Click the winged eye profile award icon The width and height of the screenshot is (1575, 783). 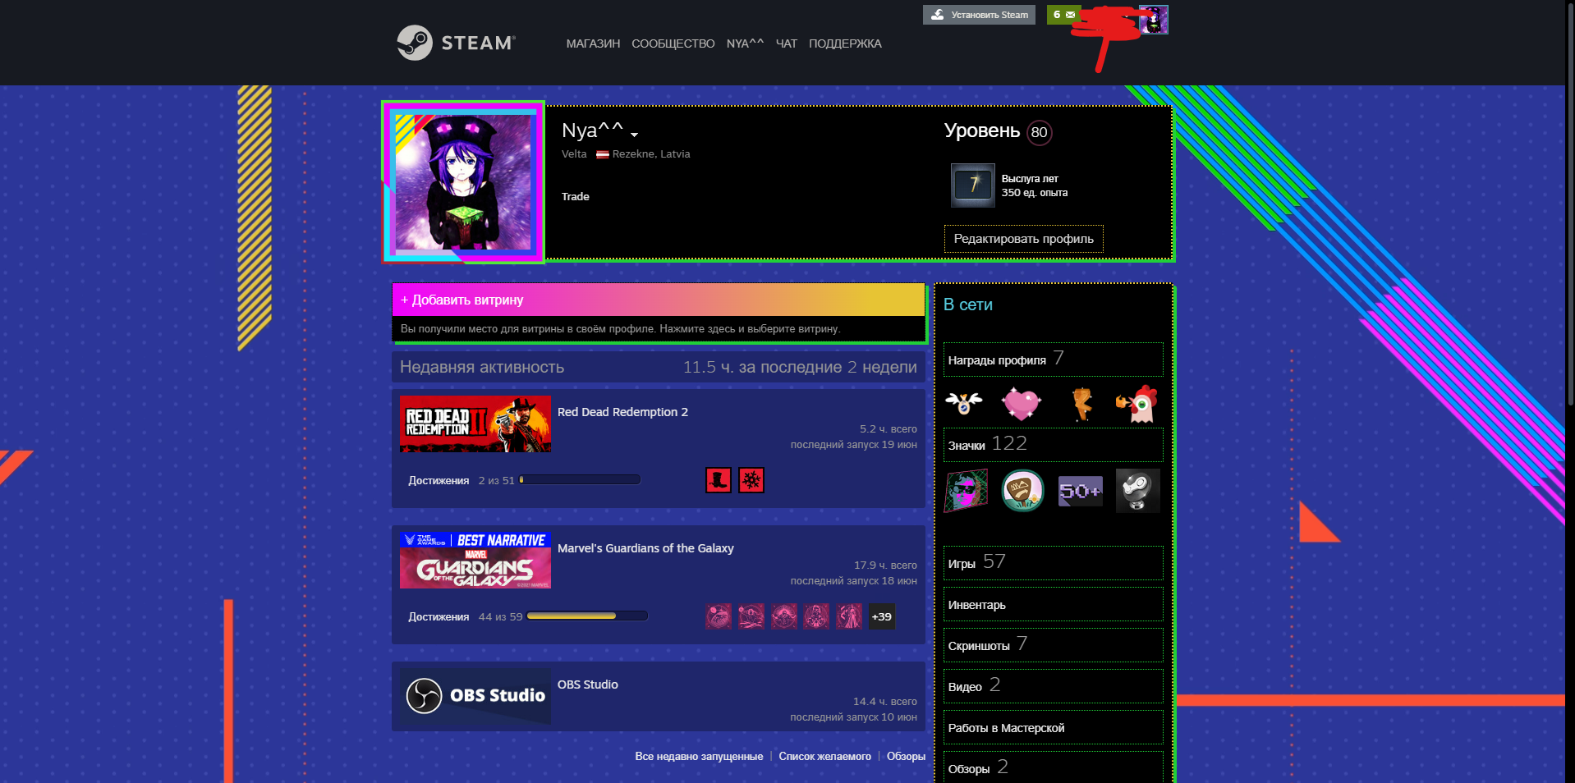click(964, 403)
